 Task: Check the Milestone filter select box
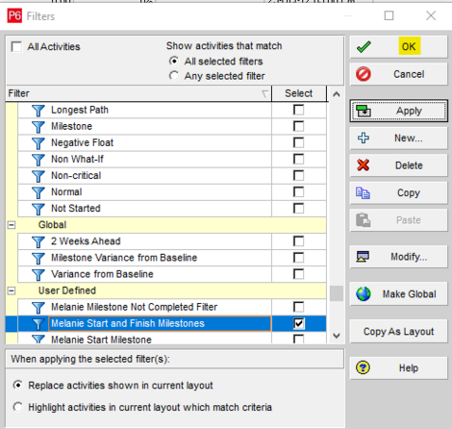[298, 126]
